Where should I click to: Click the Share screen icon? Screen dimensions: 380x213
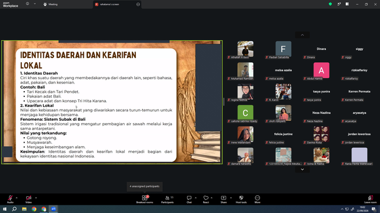223,199
